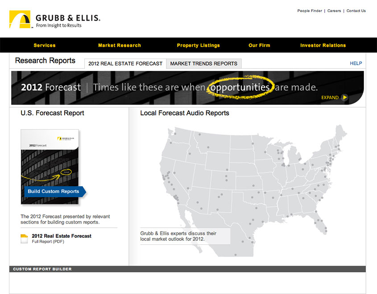The height and width of the screenshot is (294, 377).
Task: Click the yellow PDF document icon
Action: (x=25, y=239)
